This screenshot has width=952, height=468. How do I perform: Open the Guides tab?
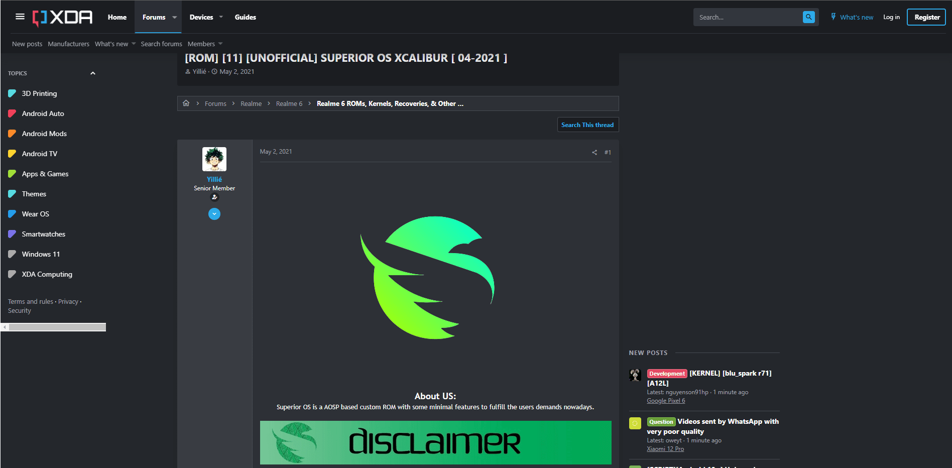click(x=246, y=17)
